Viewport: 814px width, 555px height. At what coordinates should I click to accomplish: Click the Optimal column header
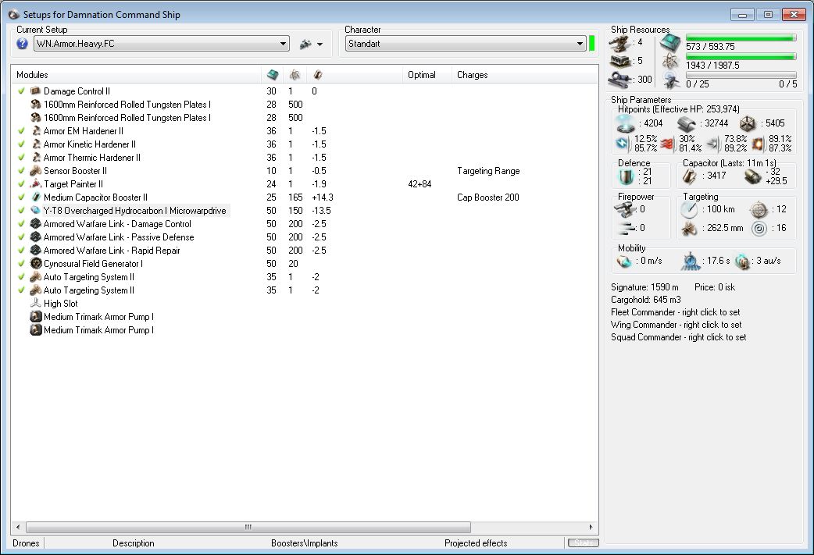422,75
